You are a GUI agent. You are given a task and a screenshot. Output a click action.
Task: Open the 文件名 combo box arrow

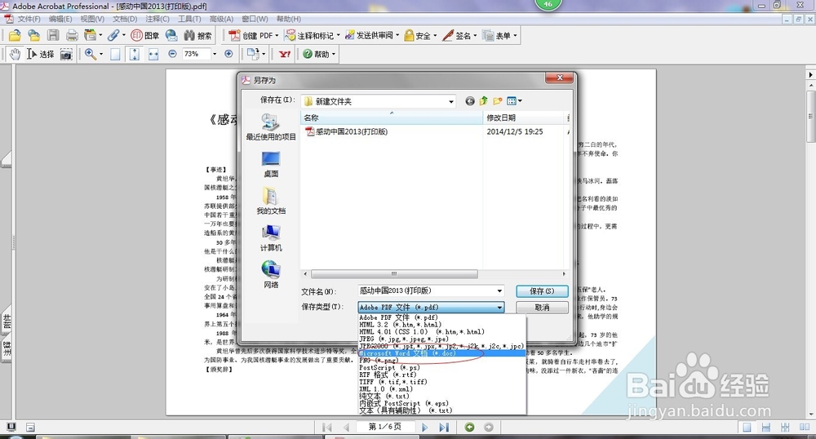tap(499, 290)
